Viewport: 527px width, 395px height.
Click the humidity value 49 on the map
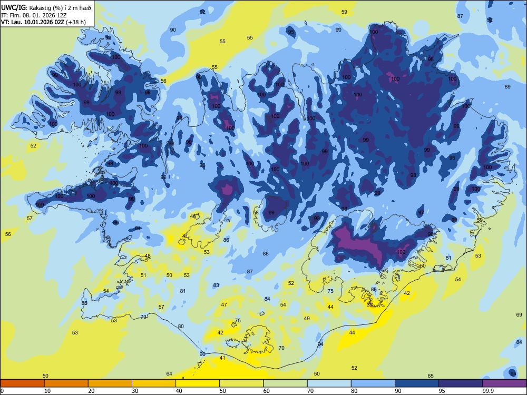tap(307, 319)
